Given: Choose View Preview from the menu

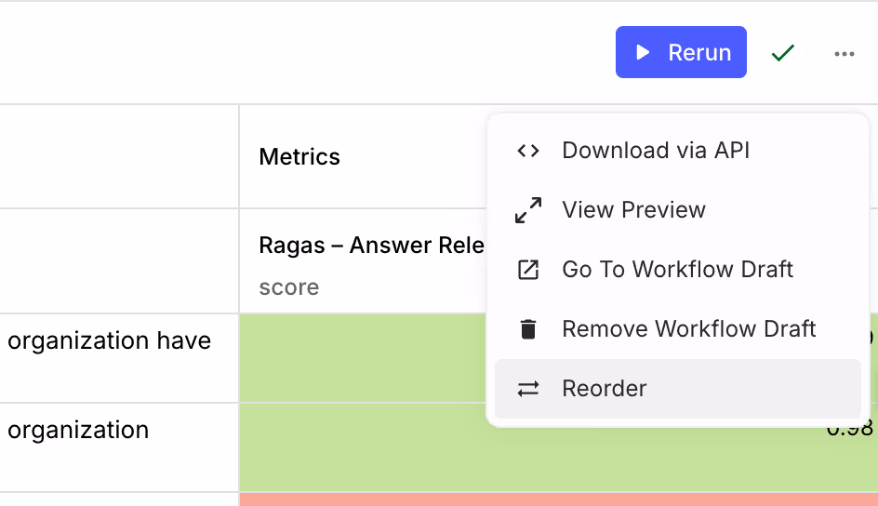Looking at the screenshot, I should (x=677, y=210).
